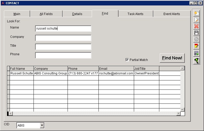The height and width of the screenshot is (131, 204).
Task: Click the safe with green arrow icon
Action: coord(196,53)
